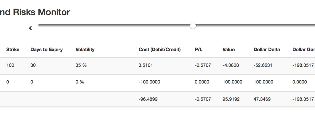
Task: Select the Cost (Debit/Credit) column header
Action: pos(160,50)
